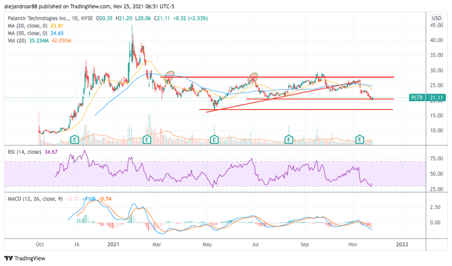Select the MA (20, close, 0) legend
This screenshot has width=452, height=266.
coord(27,26)
